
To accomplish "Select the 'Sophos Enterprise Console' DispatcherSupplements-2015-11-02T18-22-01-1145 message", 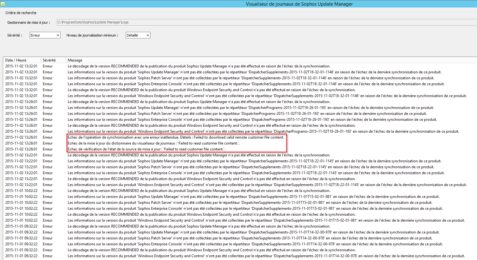I will click(256, 173).
